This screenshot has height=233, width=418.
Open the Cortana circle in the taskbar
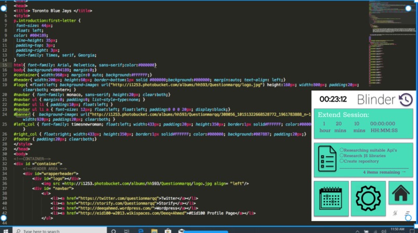click(113, 231)
